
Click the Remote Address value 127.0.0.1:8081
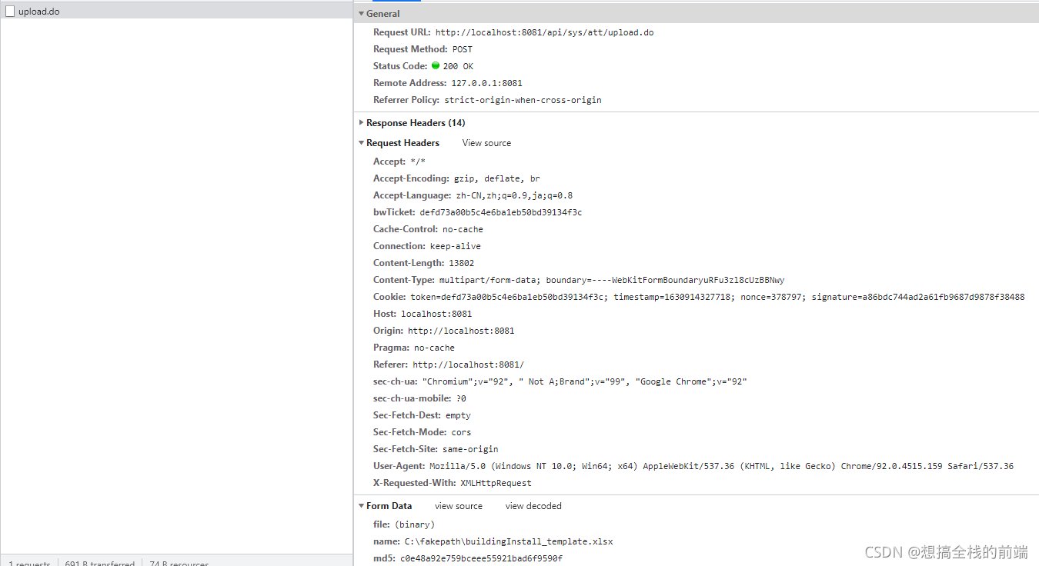click(x=486, y=83)
